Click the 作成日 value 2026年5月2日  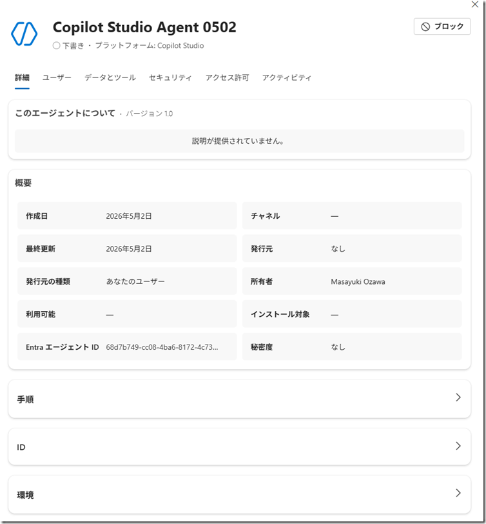(129, 216)
